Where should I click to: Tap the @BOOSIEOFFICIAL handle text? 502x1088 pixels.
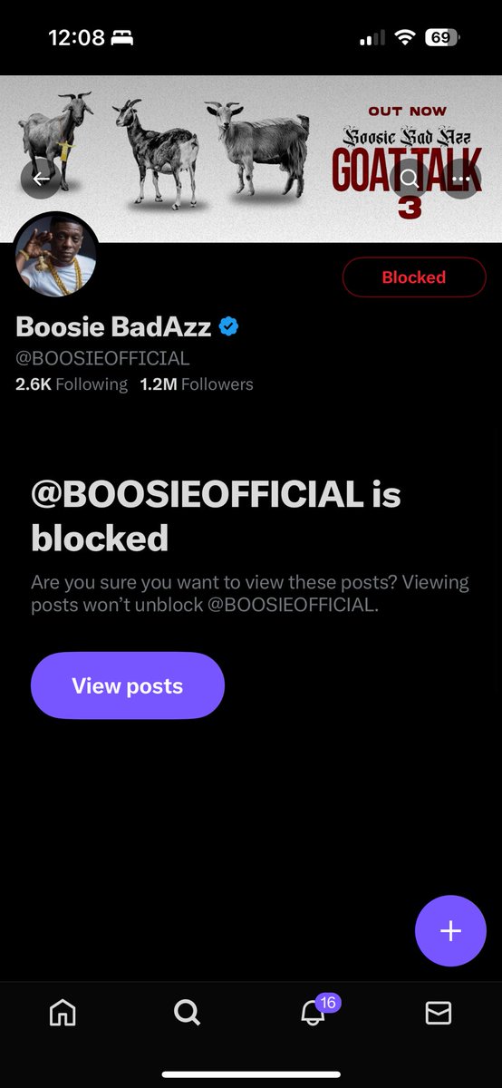coord(102,358)
